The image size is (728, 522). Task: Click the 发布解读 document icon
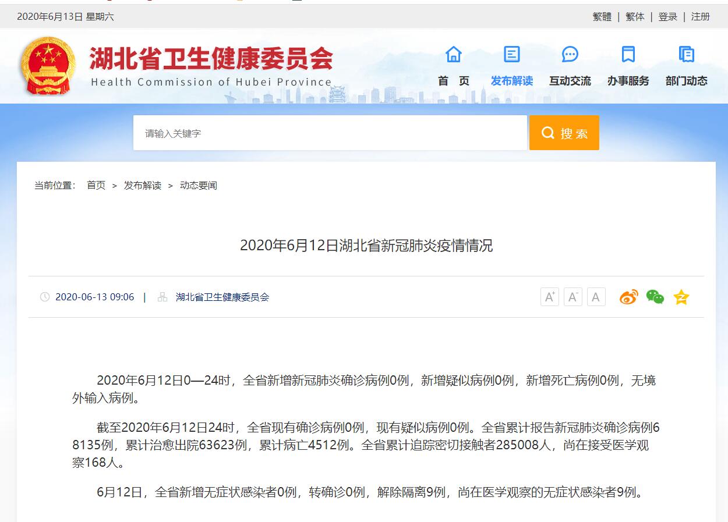click(x=511, y=55)
